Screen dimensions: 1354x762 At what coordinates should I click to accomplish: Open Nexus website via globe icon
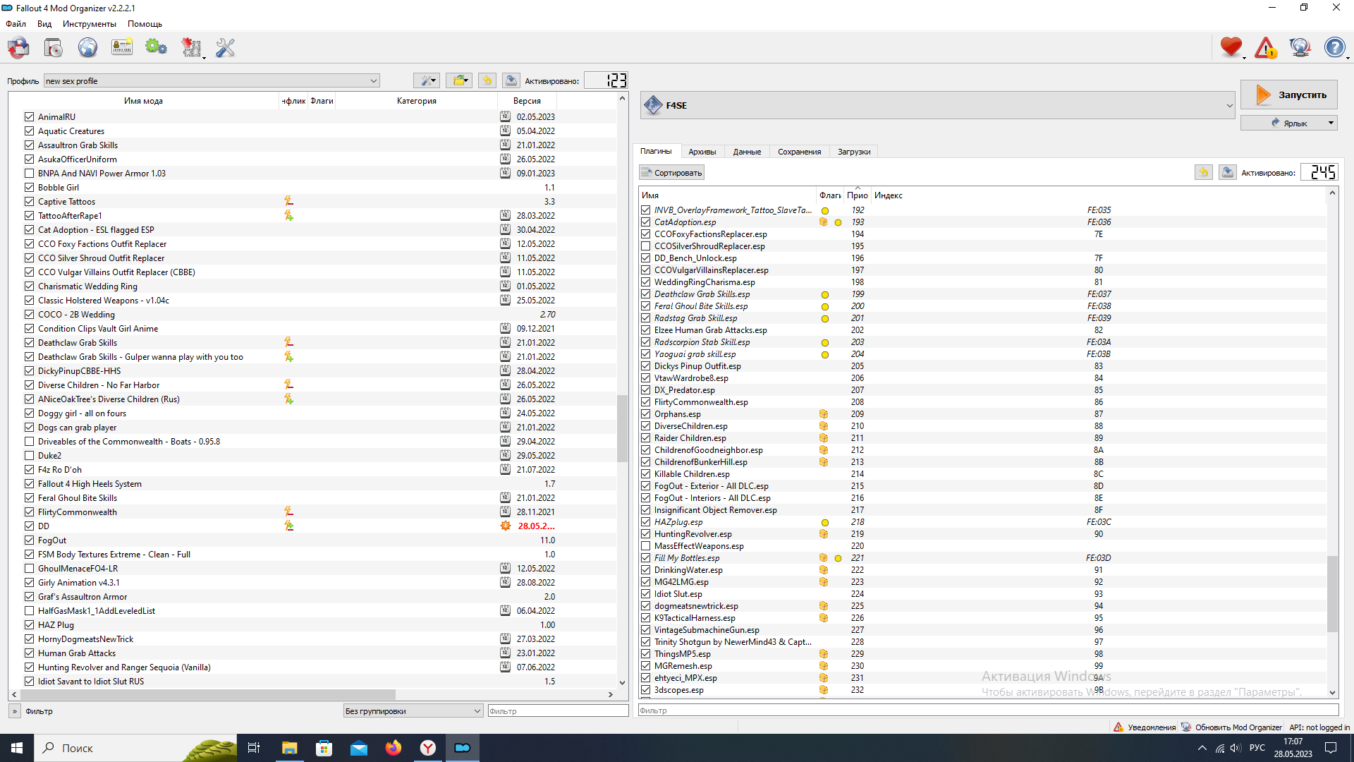click(x=87, y=48)
